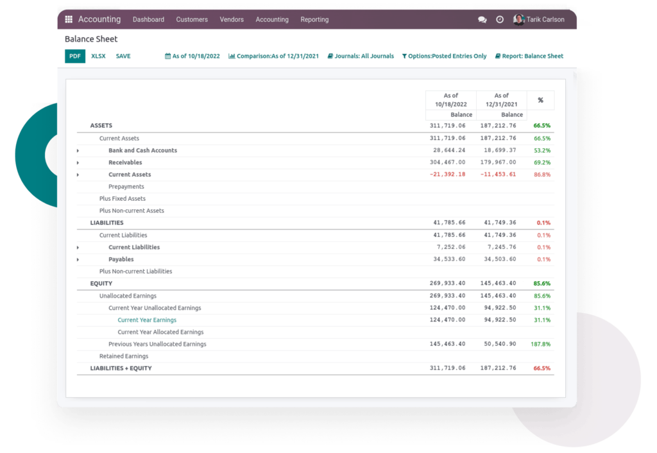Screen dimensions: 657x453
Task: Open the Journals: All Journals filter
Action: click(361, 56)
